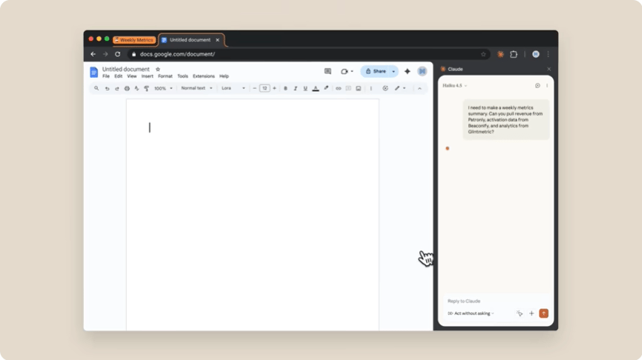Click the add comment icon in toolbar
642x360 pixels.
click(x=348, y=88)
